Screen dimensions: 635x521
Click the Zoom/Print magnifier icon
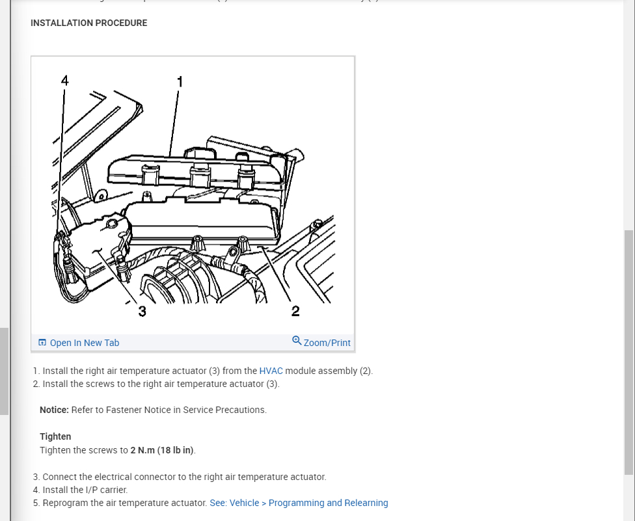pyautogui.click(x=297, y=341)
